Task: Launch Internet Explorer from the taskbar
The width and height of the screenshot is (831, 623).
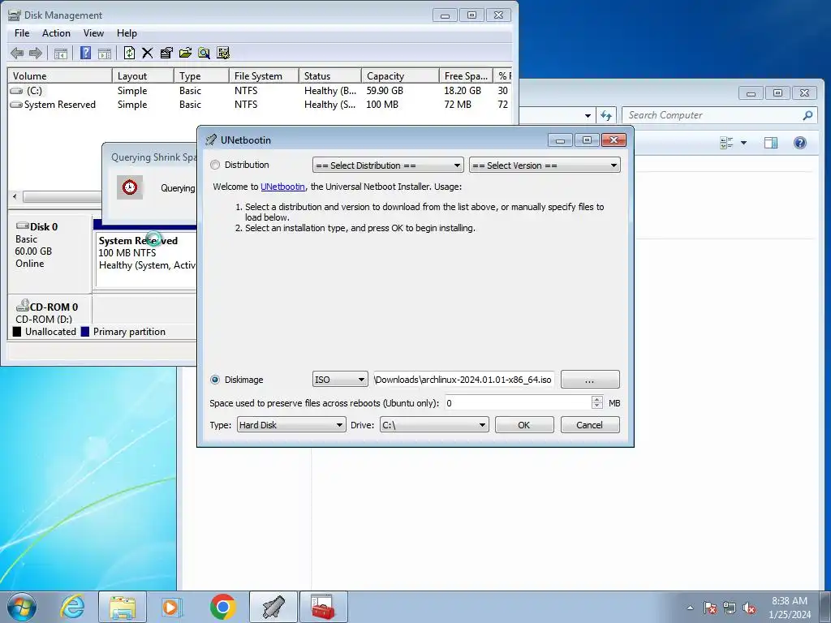Action: tap(71, 607)
